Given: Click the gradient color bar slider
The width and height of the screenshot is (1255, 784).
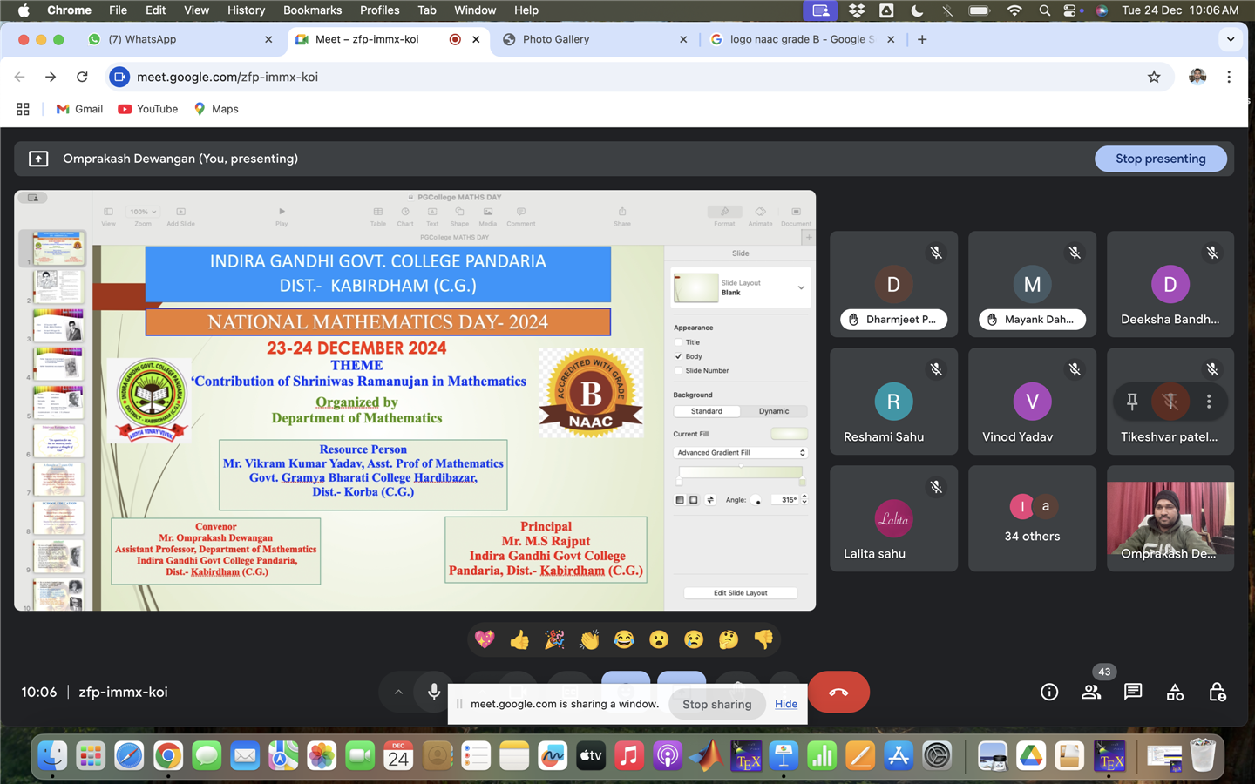Looking at the screenshot, I should pyautogui.click(x=741, y=472).
